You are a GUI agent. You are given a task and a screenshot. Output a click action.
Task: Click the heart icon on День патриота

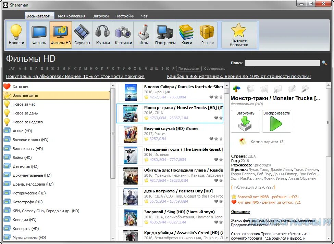click(216, 201)
